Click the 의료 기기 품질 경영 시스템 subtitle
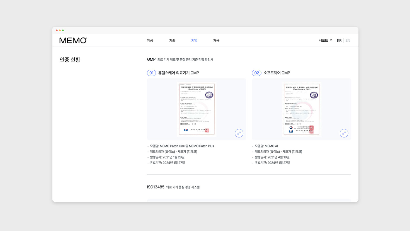Screen dimensions: 410x231 pos(183,187)
